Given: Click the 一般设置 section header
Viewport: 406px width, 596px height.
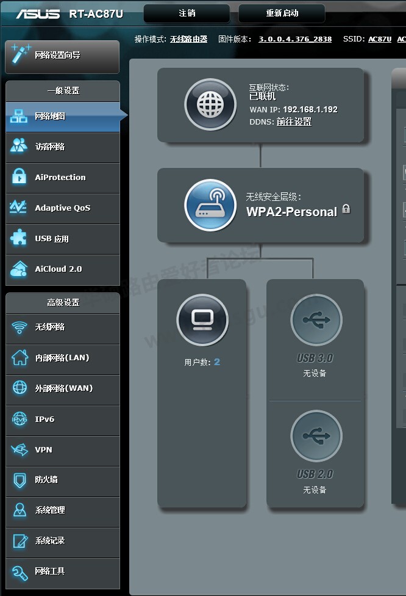Looking at the screenshot, I should 63,90.
